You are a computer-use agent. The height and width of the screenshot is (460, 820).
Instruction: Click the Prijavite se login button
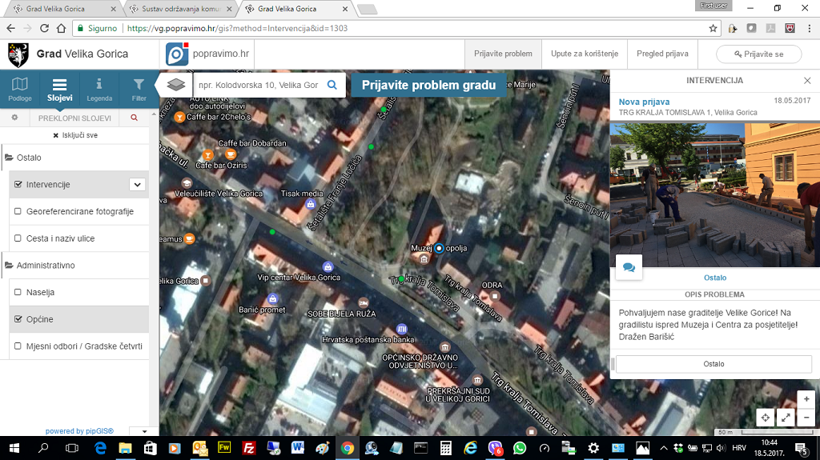(758, 54)
